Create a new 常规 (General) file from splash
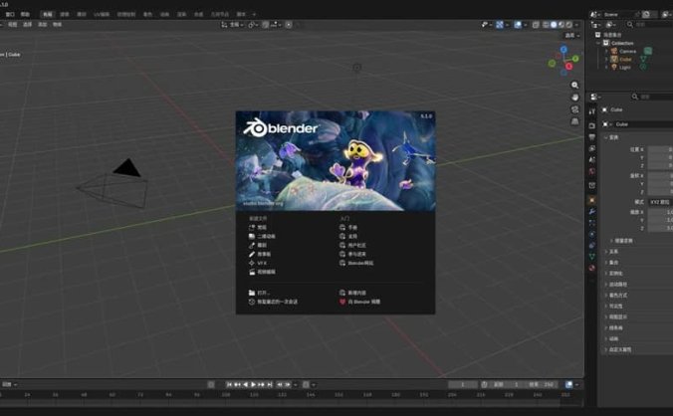673x416 pixels. tap(258, 227)
